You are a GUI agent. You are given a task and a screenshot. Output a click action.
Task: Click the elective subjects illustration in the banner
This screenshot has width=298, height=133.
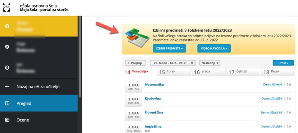point(134,38)
